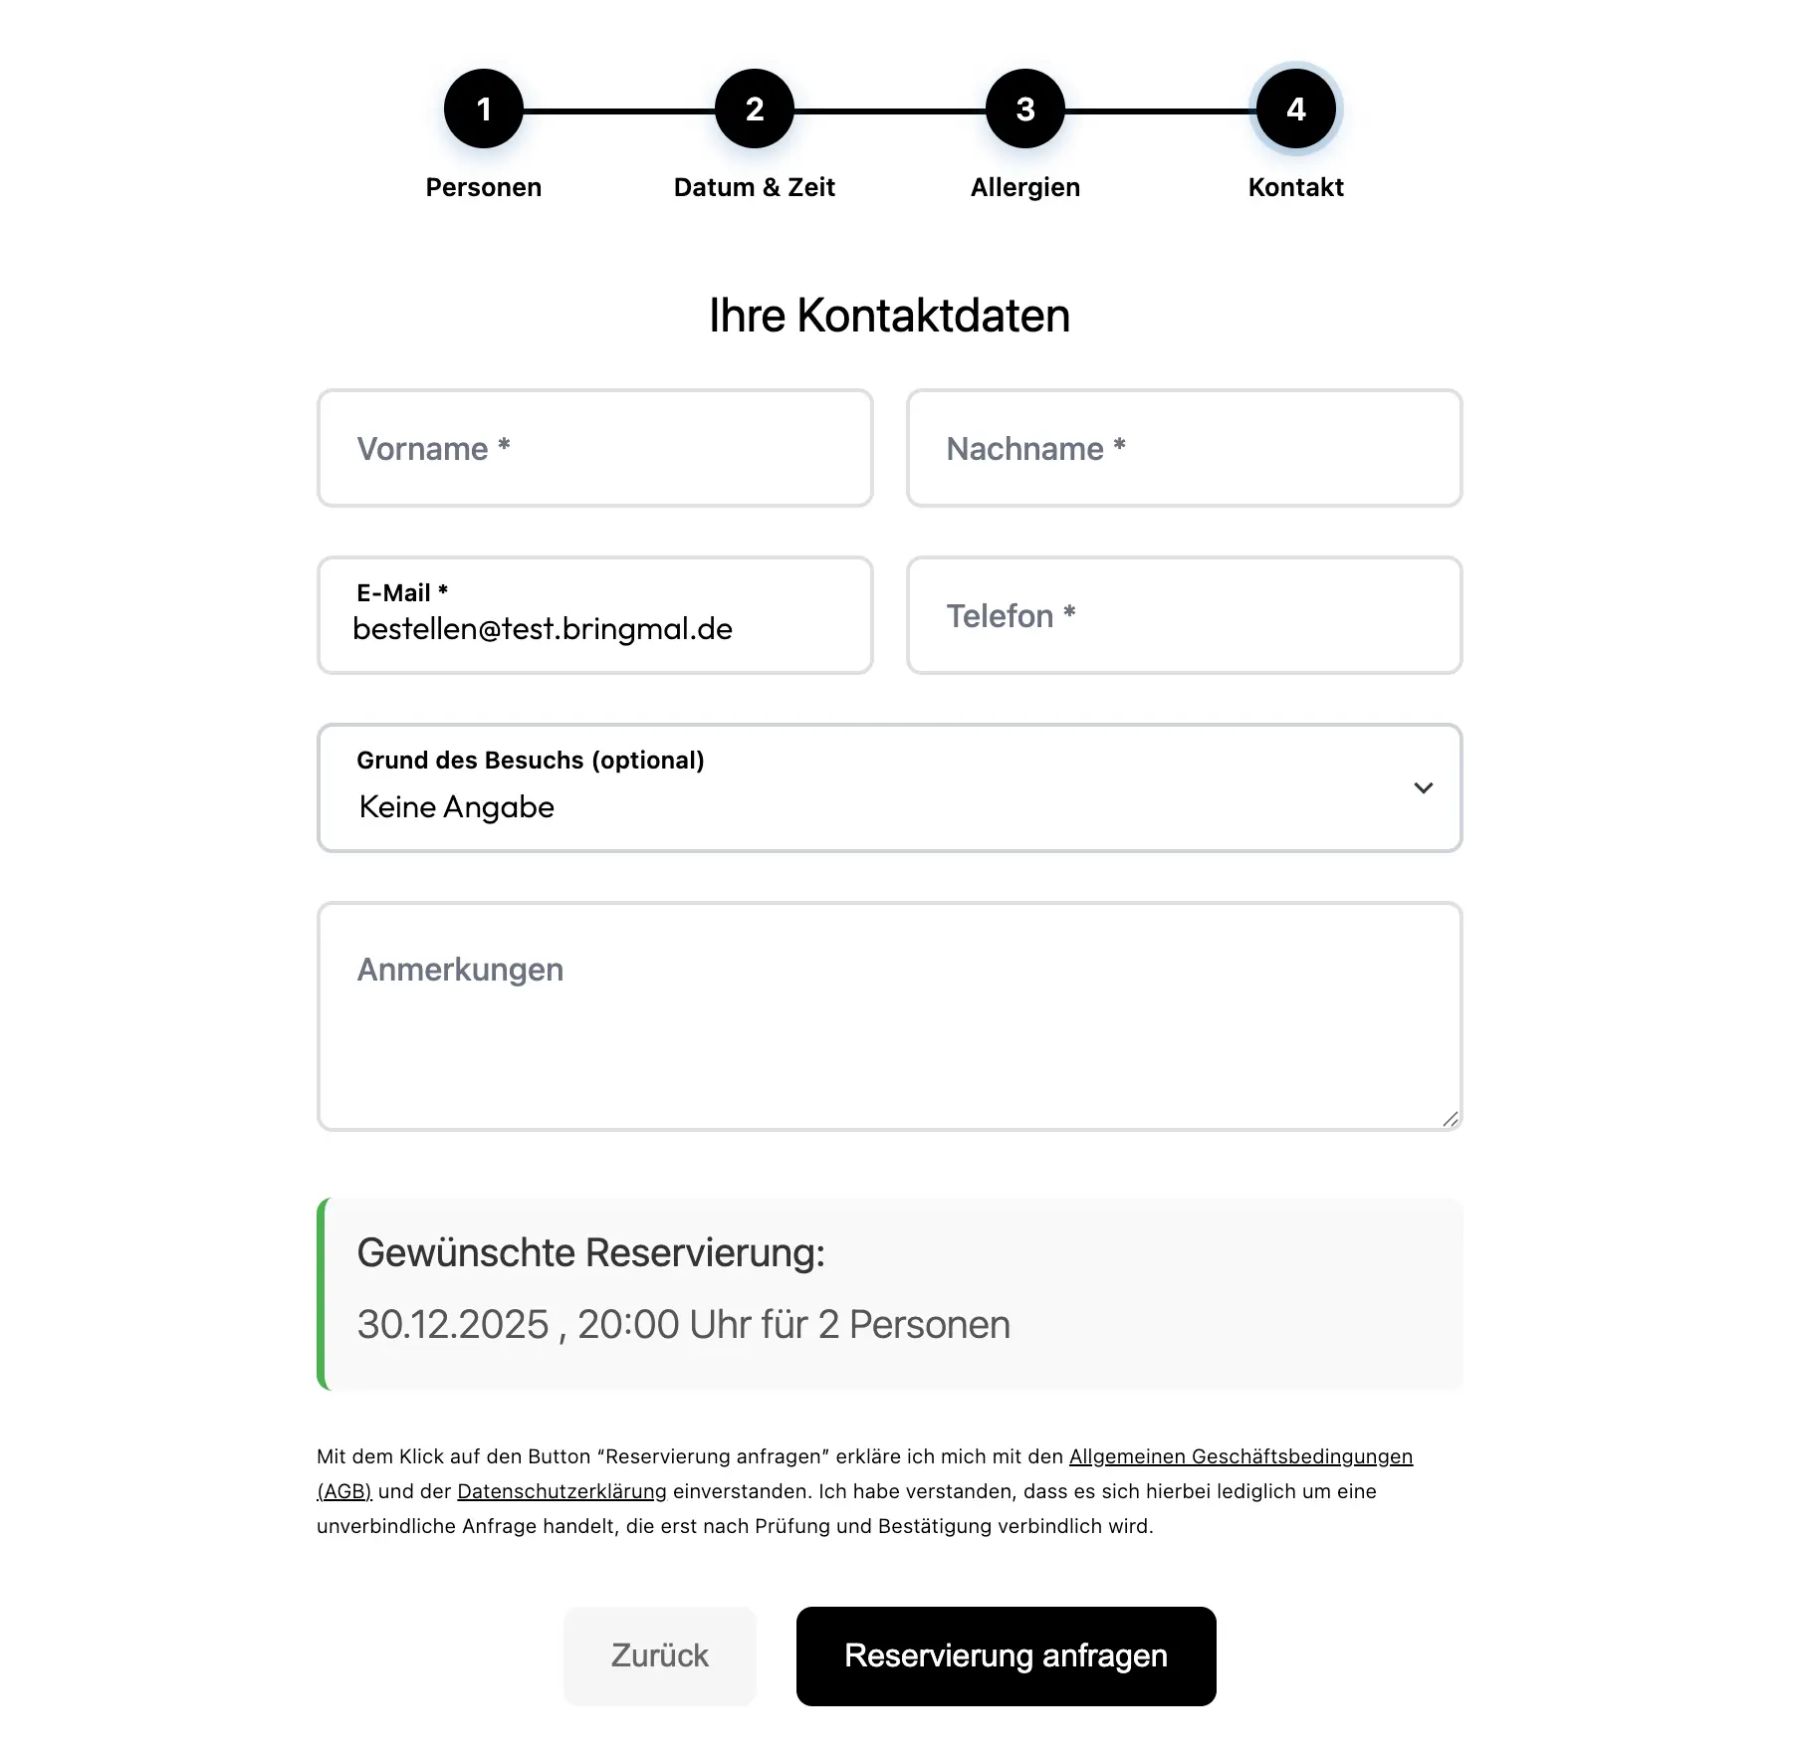1804x1764 pixels.
Task: Click the Gewünschte Reservierung summary box
Action: click(x=889, y=1294)
